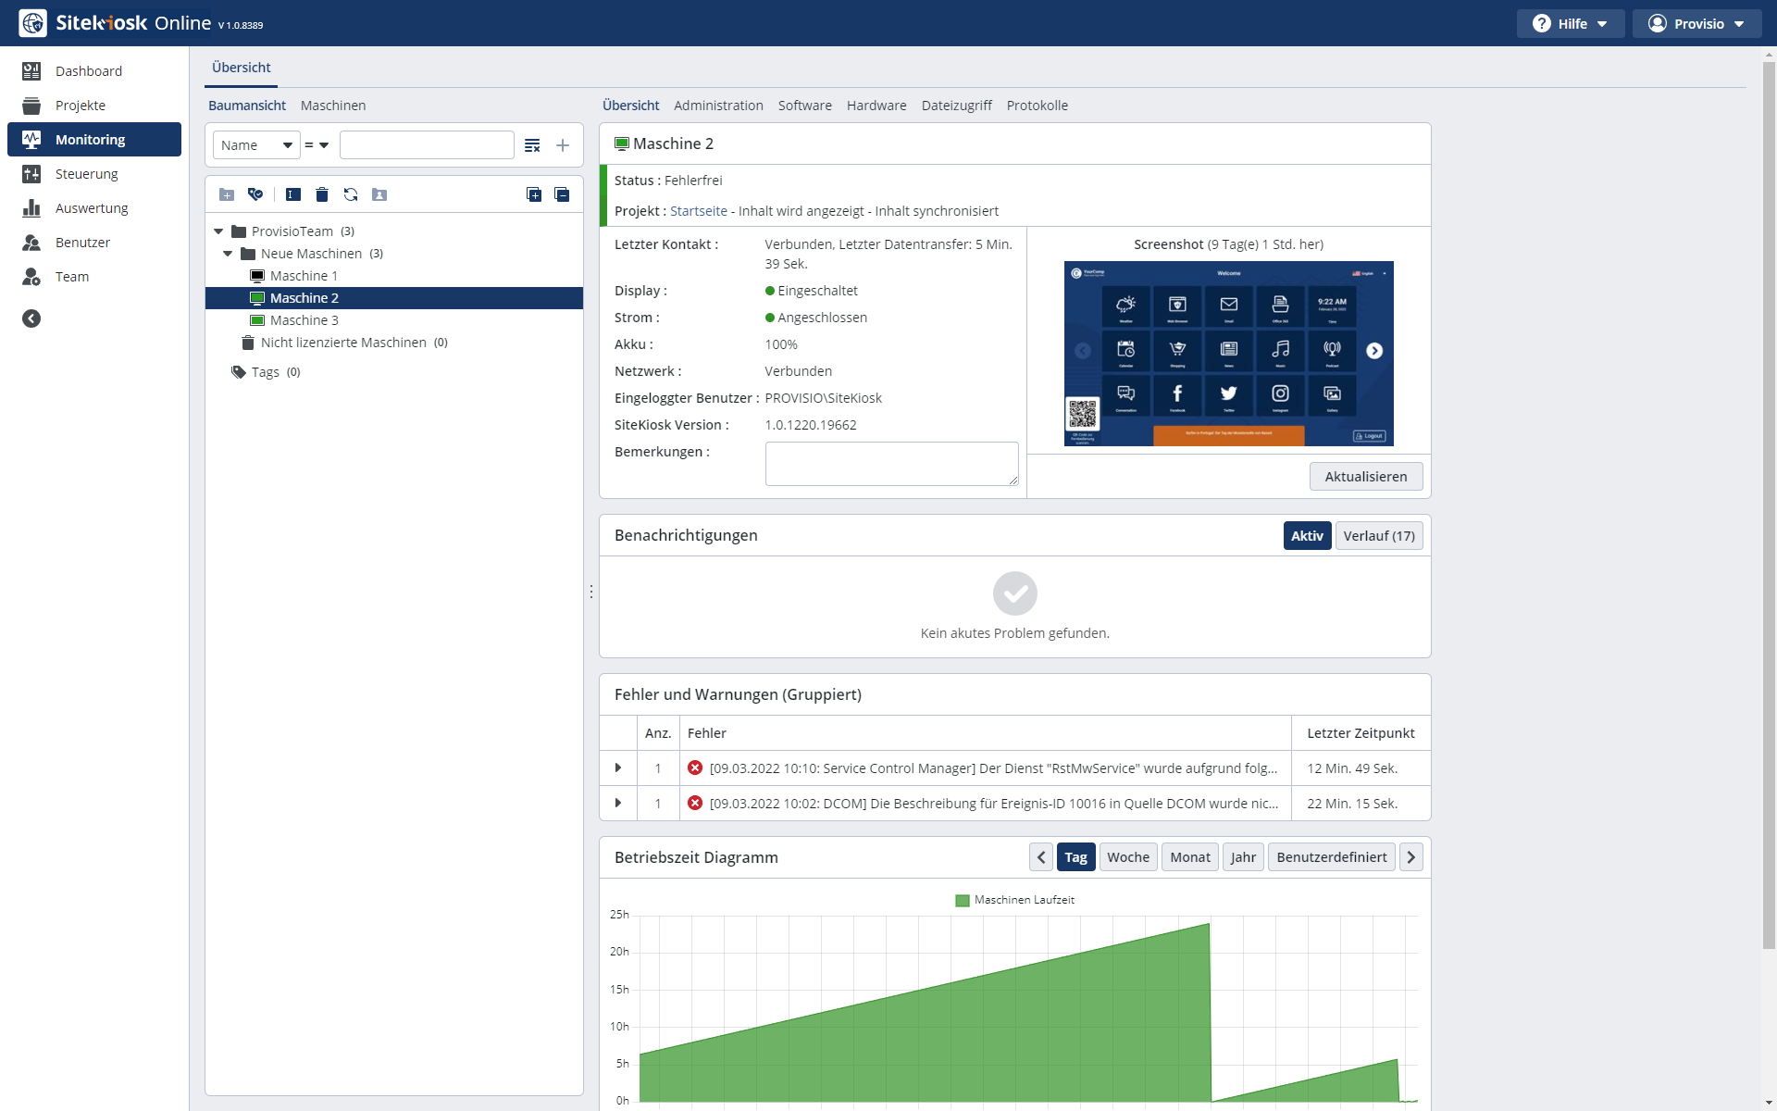
Task: Set uptime chart range to Woche
Action: (x=1127, y=857)
